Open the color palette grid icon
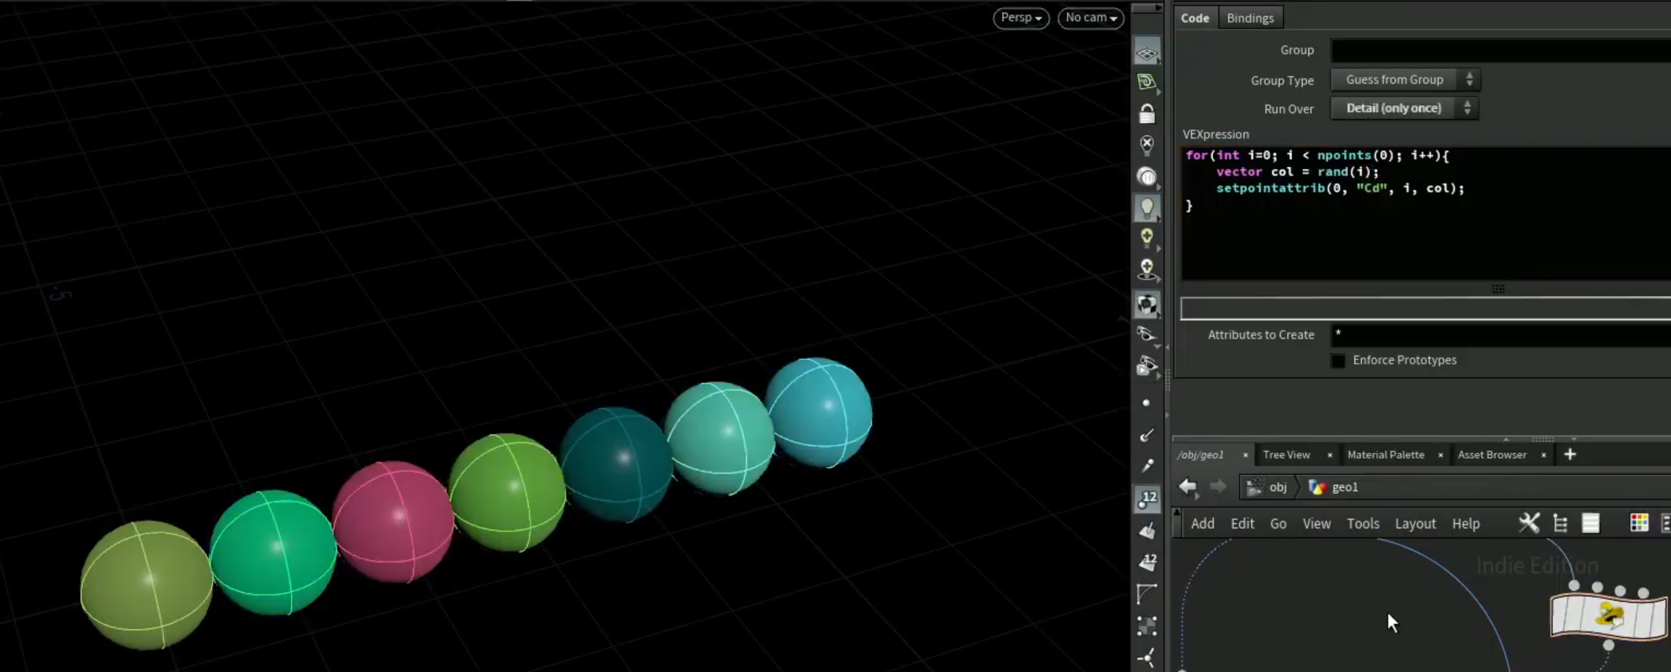1671x672 pixels. click(x=1639, y=522)
